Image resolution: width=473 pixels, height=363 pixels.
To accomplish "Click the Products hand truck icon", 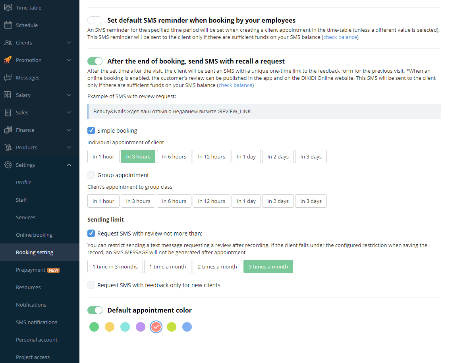I will 8,148.
